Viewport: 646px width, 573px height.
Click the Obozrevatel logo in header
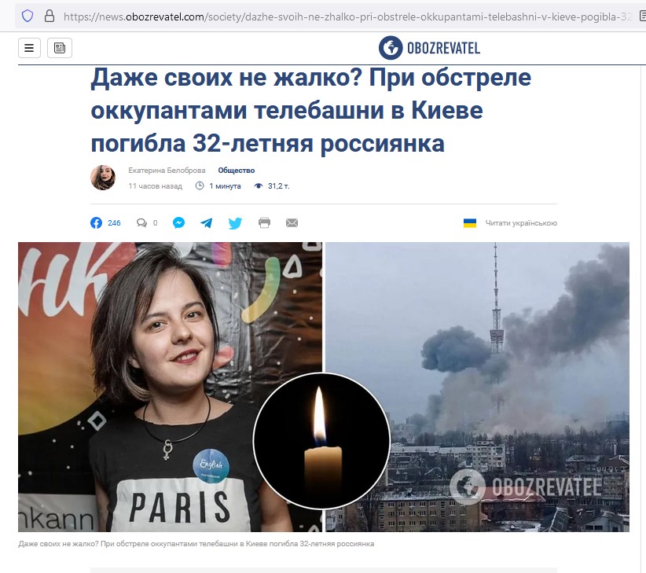[x=429, y=48]
